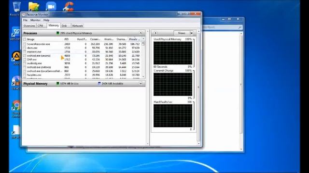Click the Processes section header title
Viewport: 309px width, 173px height.
point(30,33)
